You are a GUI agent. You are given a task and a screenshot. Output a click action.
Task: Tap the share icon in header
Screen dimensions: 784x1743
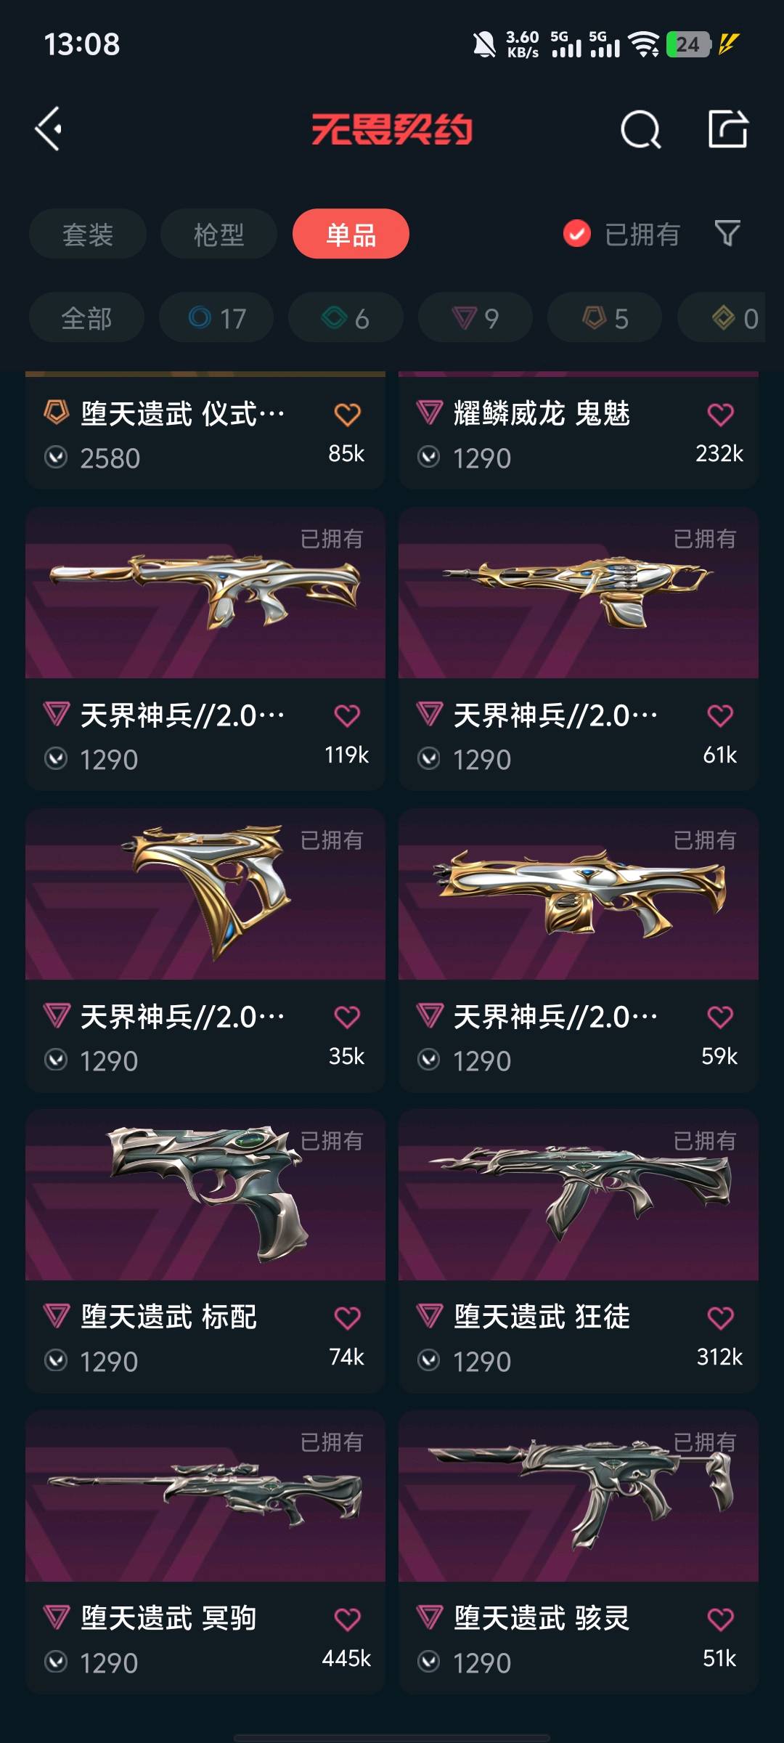727,129
